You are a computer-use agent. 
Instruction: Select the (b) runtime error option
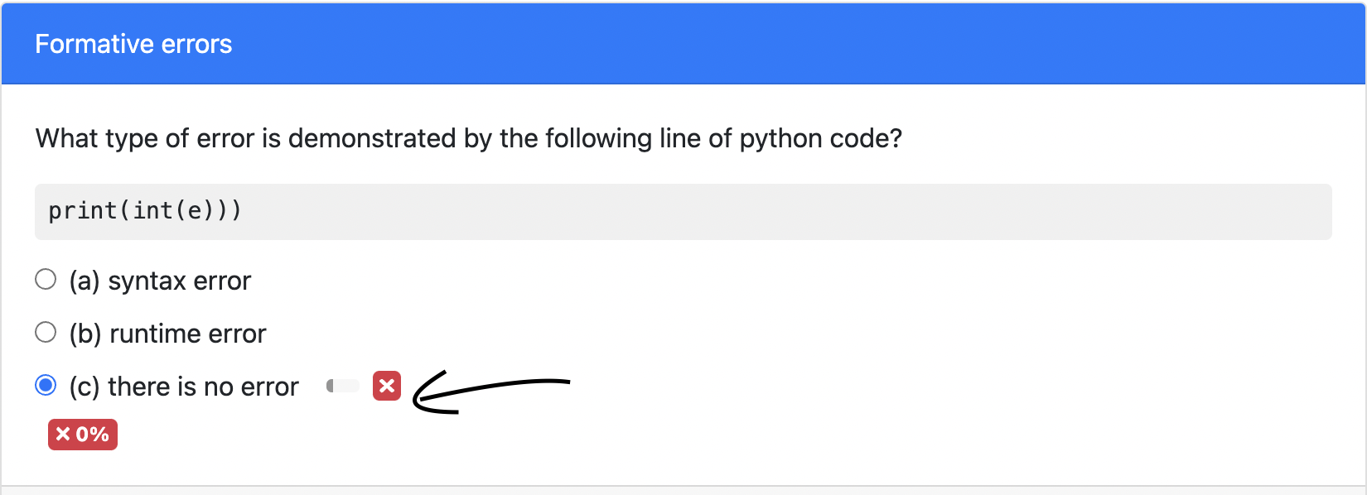coord(46,333)
